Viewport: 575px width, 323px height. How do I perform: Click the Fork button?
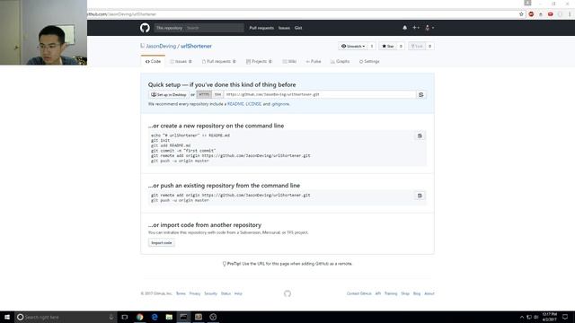click(417, 46)
